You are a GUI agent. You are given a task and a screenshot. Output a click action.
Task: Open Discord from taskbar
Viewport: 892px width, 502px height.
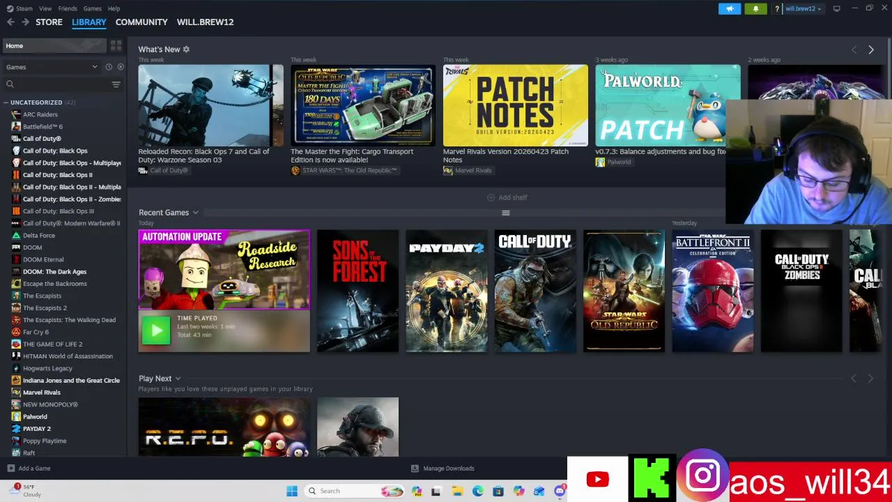(560, 492)
